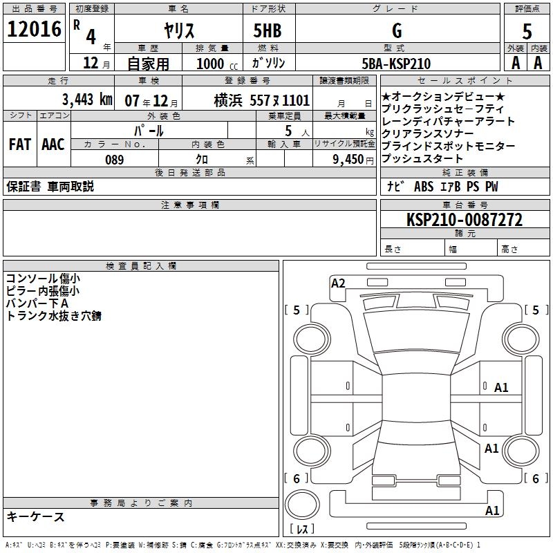
Task: Click the 保証書 車両取説 entry
Action: [50, 187]
